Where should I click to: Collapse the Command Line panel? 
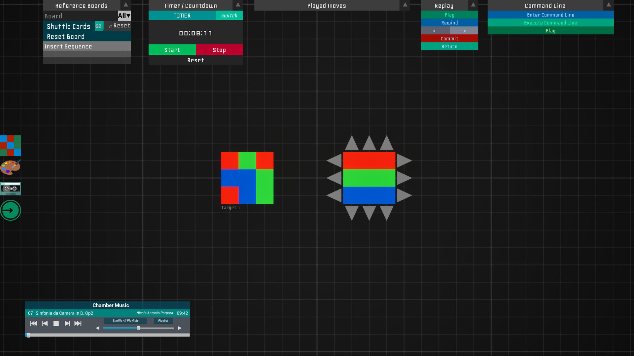[609, 5]
